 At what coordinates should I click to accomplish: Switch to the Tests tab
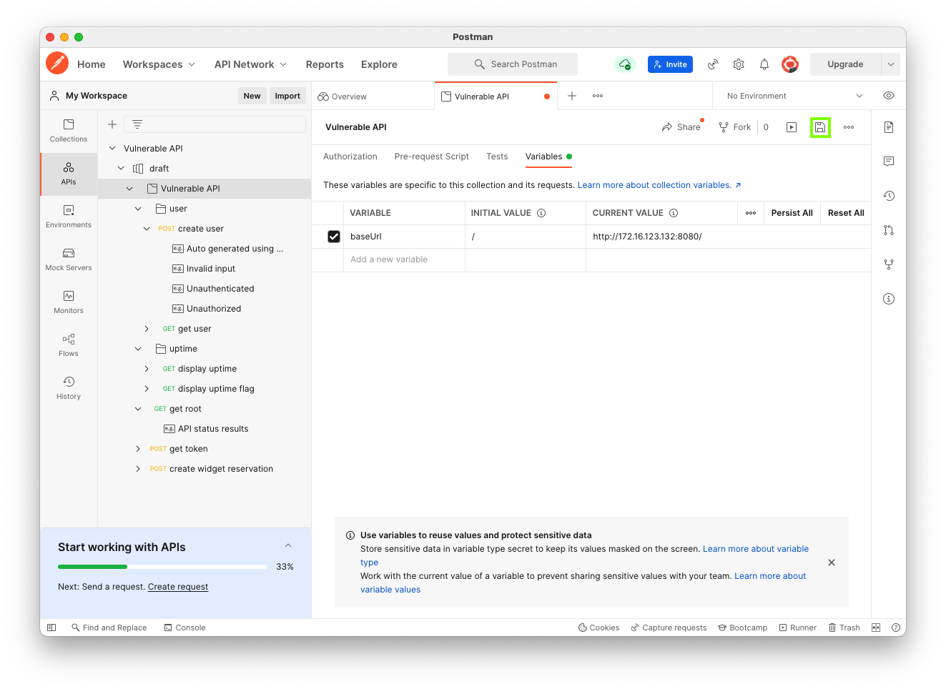[x=497, y=157]
